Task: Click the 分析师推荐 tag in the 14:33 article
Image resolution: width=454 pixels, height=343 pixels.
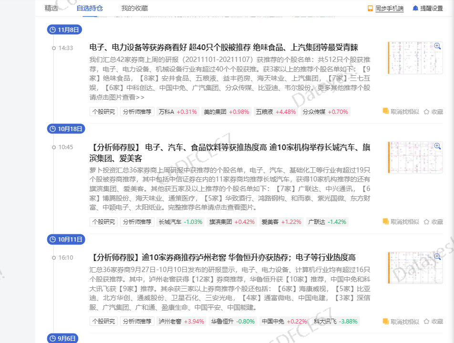Action: click(x=137, y=112)
